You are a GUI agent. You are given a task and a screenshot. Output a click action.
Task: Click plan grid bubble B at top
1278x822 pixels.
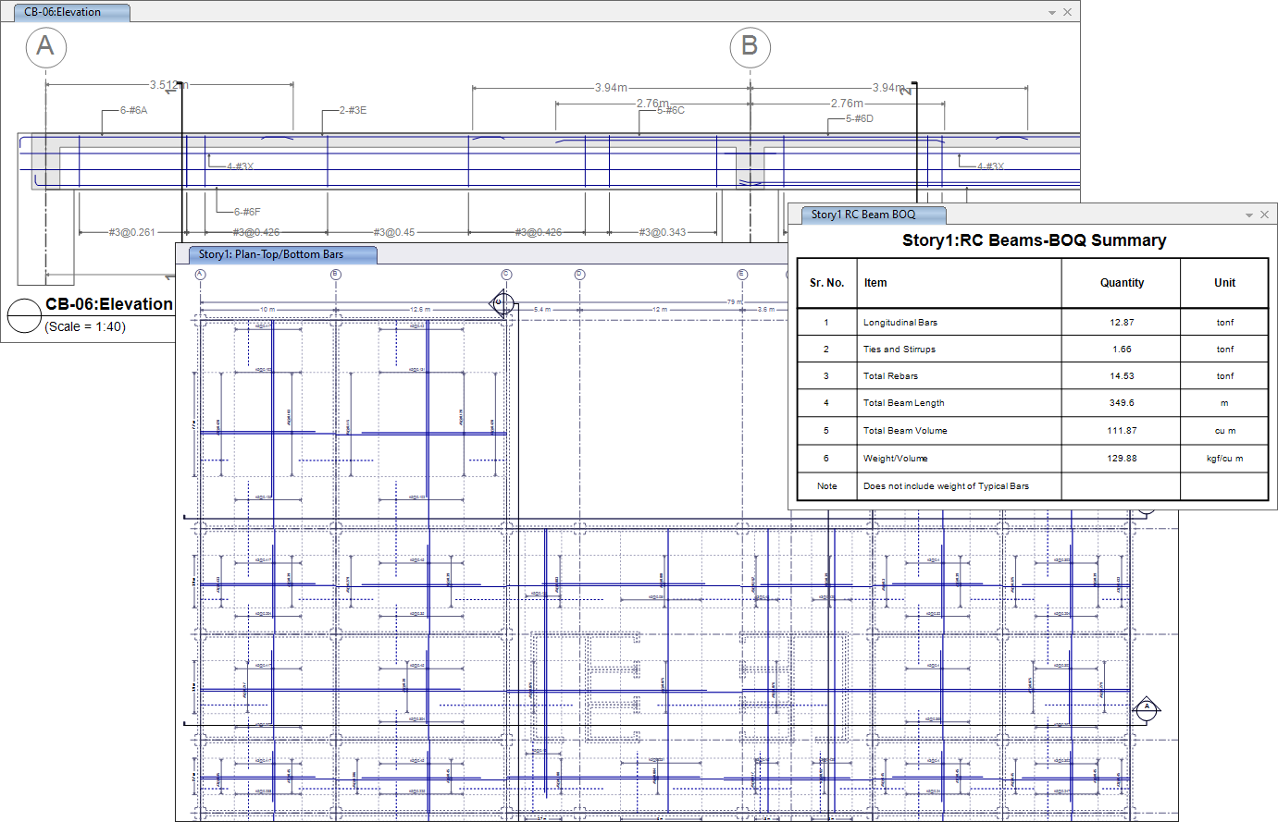click(x=336, y=275)
